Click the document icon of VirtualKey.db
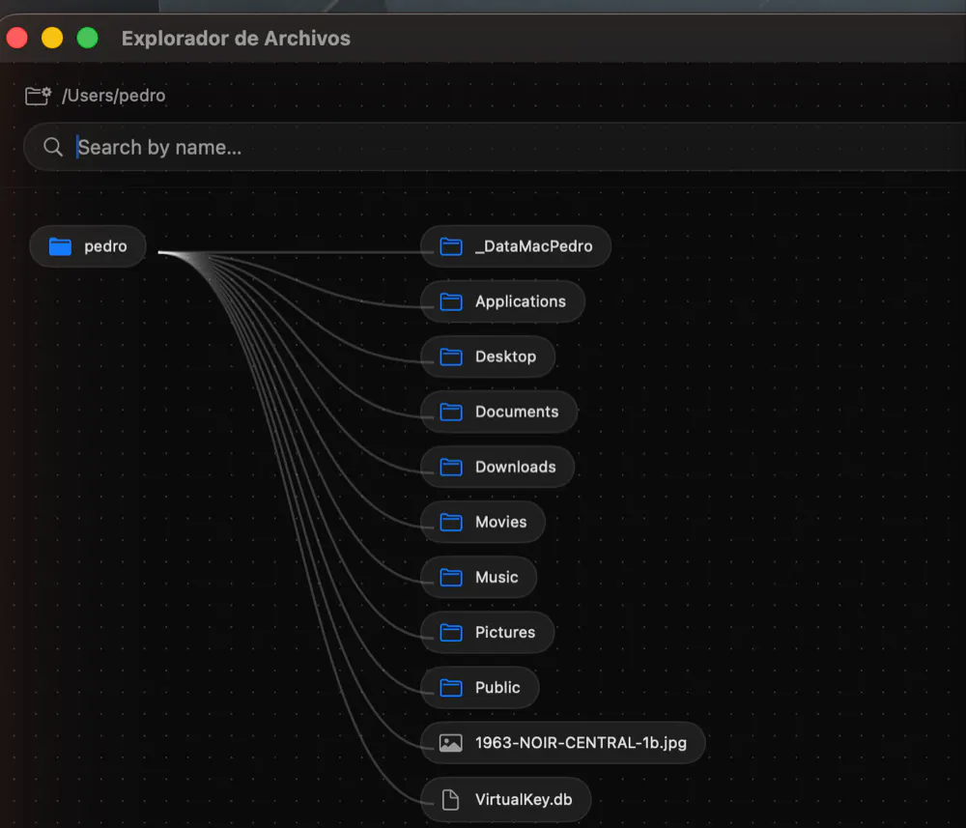This screenshot has height=828, width=966. pyautogui.click(x=451, y=800)
